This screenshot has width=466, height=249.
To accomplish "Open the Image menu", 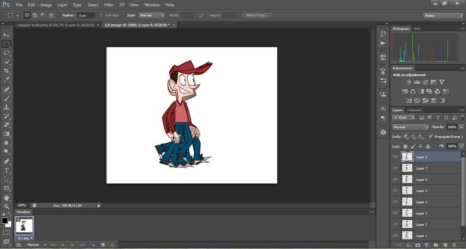I will click(46, 5).
